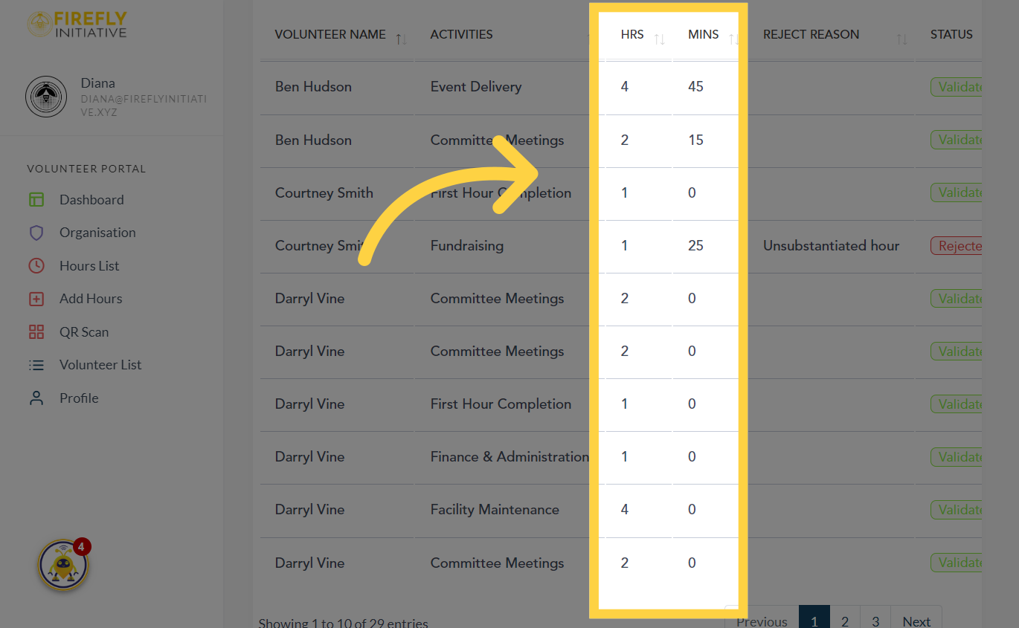This screenshot has height=628, width=1019.
Task: Click the Rejected status badge for Fundraising
Action: (x=957, y=246)
